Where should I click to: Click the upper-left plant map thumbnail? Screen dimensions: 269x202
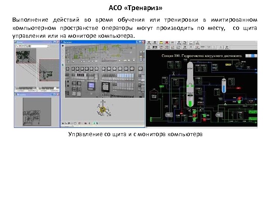coord(26,56)
